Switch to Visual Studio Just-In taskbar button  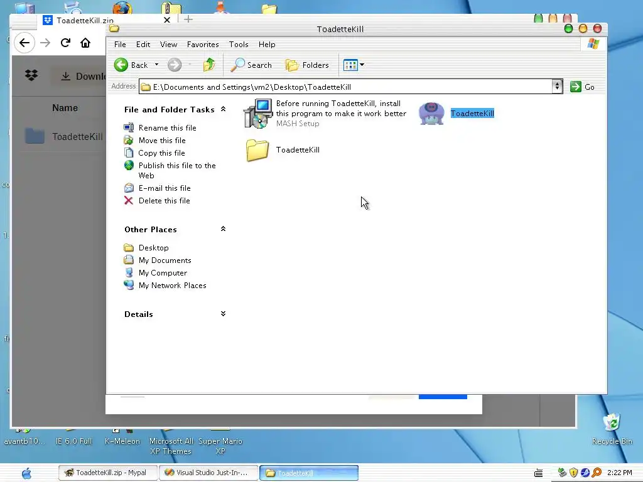coord(208,473)
